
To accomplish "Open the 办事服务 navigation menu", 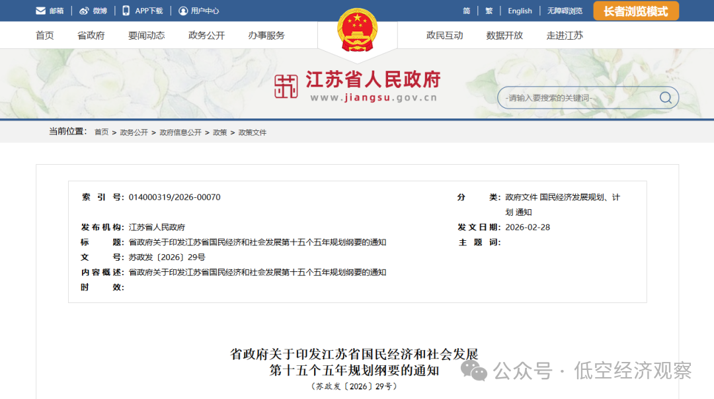I will [x=266, y=36].
